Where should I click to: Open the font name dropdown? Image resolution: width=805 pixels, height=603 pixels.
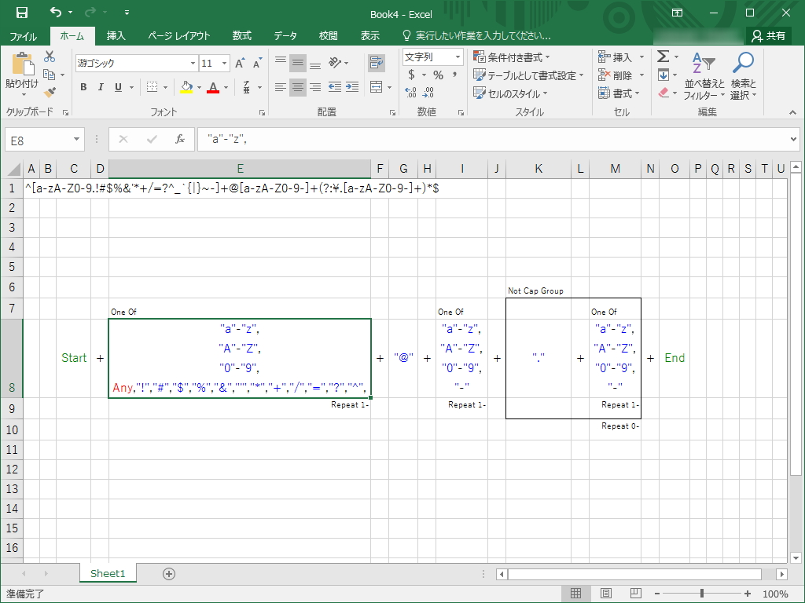(193, 63)
